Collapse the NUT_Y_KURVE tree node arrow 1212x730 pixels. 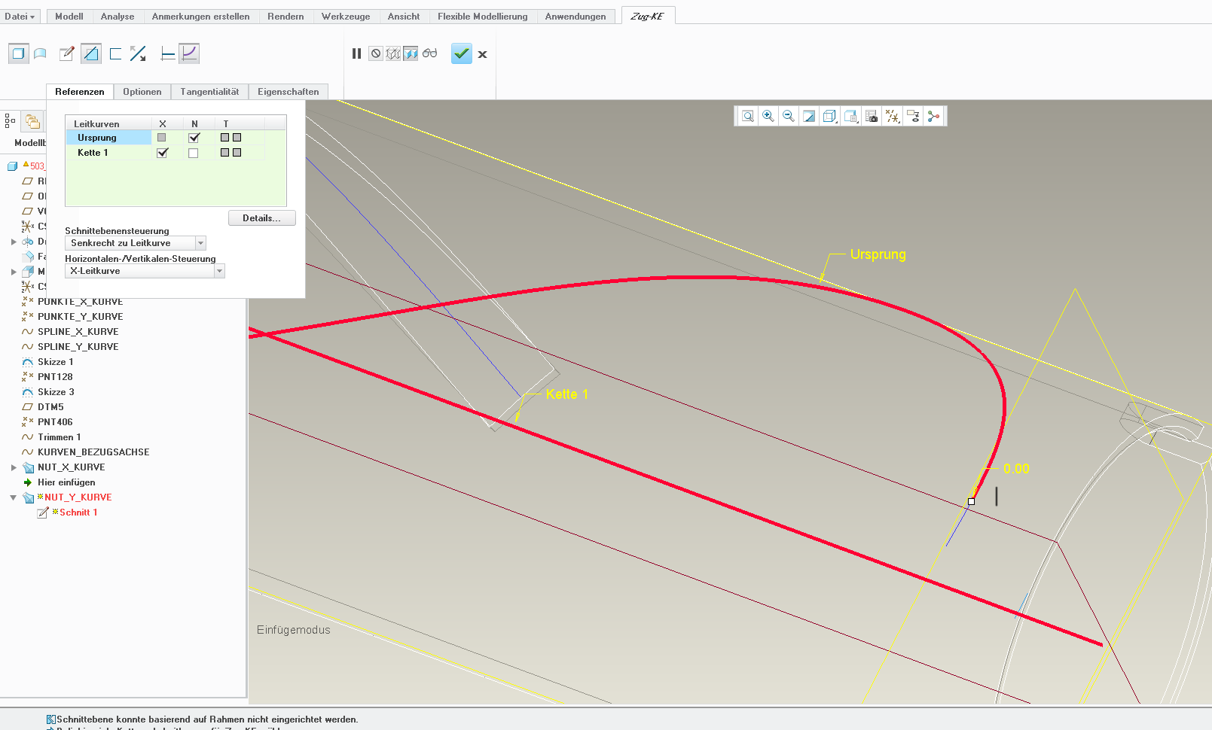pyautogui.click(x=14, y=497)
